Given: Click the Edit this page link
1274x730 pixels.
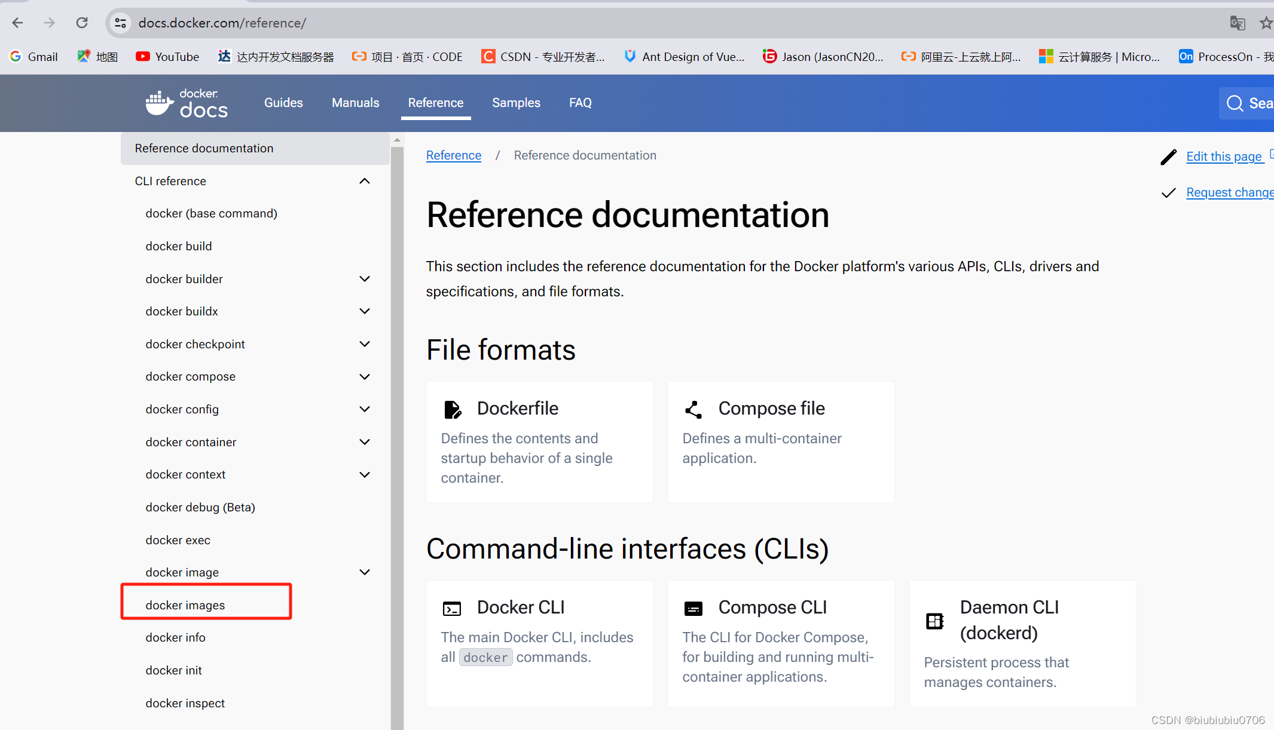Looking at the screenshot, I should pyautogui.click(x=1224, y=156).
